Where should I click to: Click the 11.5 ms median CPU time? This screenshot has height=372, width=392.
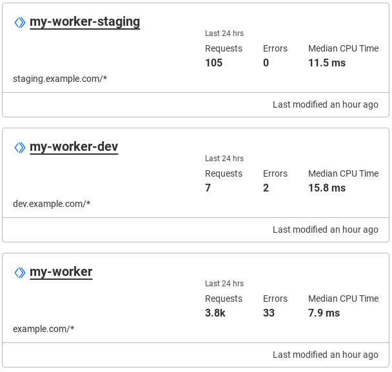[327, 63]
